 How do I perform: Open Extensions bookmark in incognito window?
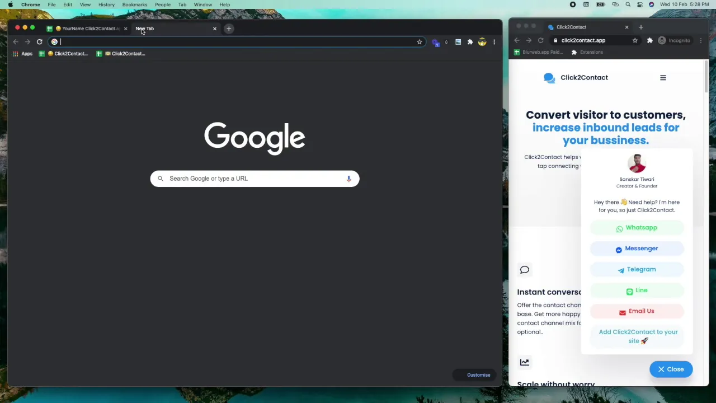coord(587,52)
